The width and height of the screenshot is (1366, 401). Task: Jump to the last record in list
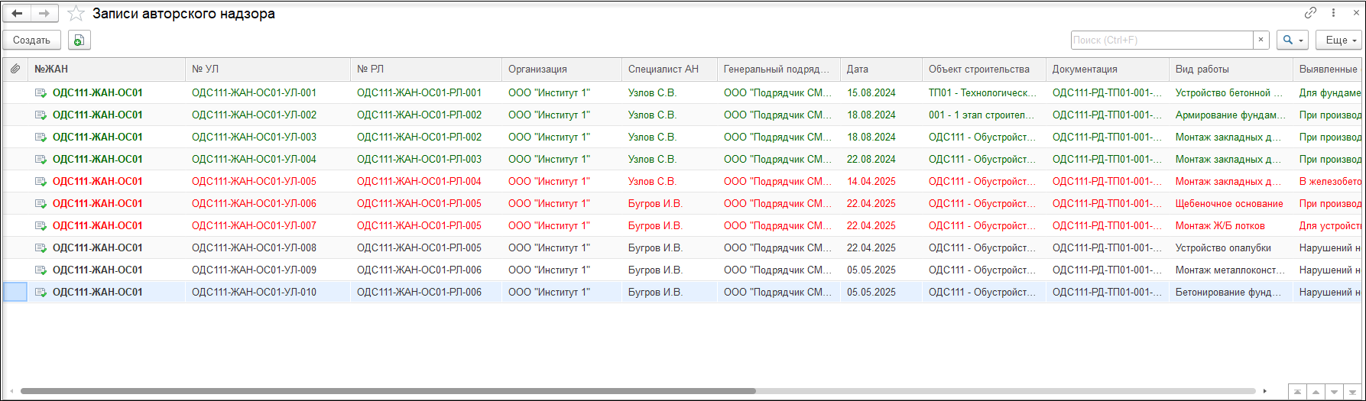click(1352, 391)
